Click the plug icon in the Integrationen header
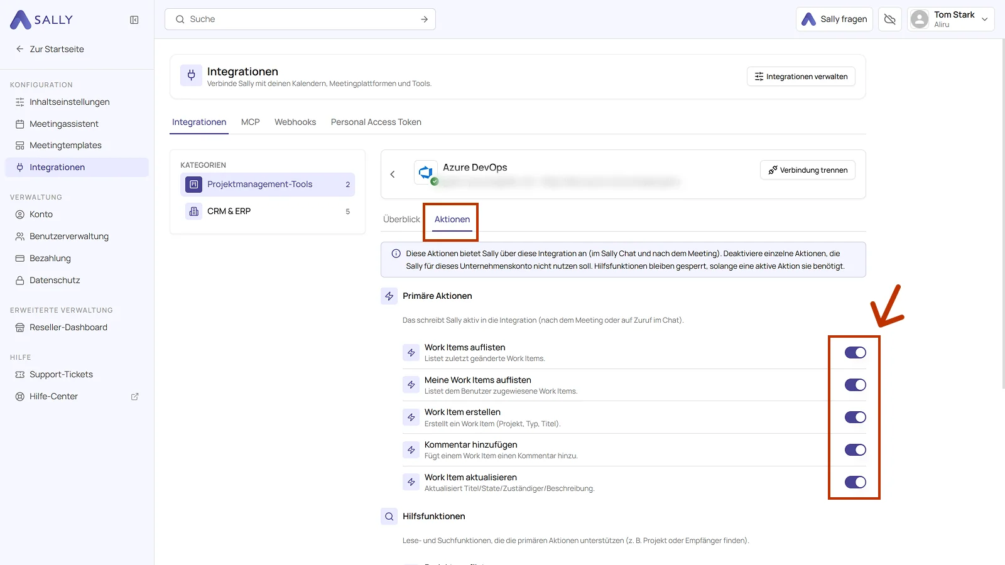 click(x=192, y=76)
